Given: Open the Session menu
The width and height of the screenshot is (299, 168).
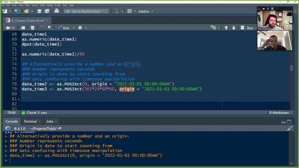Looking at the screenshot, I should (35, 5).
